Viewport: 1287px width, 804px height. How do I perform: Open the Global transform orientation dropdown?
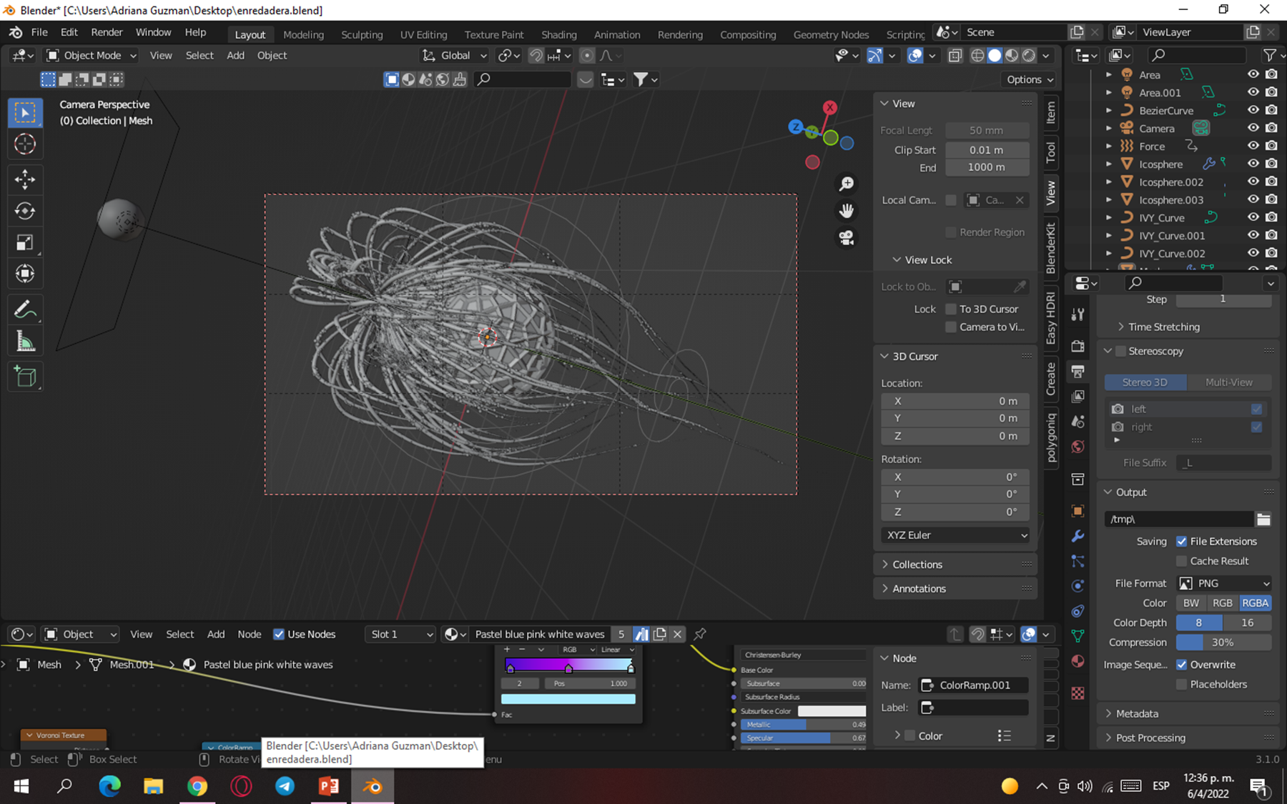click(x=454, y=55)
